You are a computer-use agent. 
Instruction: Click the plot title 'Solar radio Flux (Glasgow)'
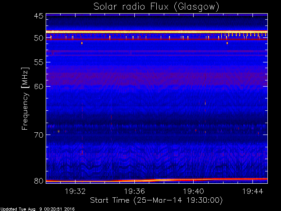pyautogui.click(x=156, y=7)
